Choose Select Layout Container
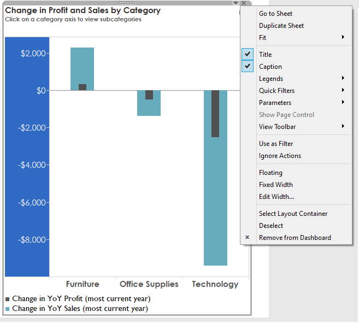The width and height of the screenshot is (359, 323). (293, 214)
